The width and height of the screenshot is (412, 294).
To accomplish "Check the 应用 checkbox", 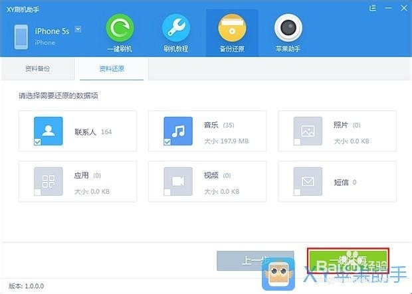I will (38, 192).
